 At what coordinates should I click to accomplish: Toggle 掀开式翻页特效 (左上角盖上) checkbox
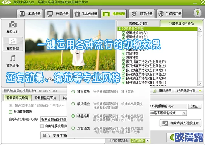pyautogui.click(x=124, y=66)
